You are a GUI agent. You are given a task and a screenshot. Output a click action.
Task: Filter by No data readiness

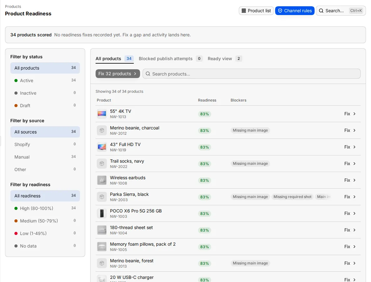point(45,246)
